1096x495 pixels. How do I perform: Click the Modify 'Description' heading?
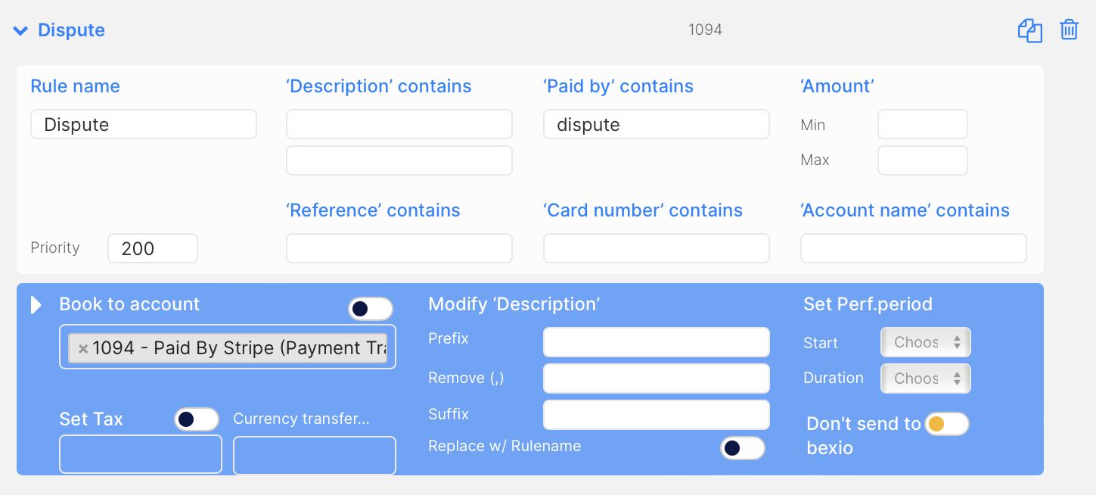(514, 304)
